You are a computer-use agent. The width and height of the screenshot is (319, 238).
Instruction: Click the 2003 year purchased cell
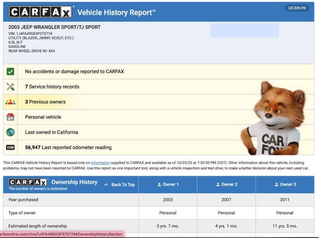pyautogui.click(x=168, y=200)
